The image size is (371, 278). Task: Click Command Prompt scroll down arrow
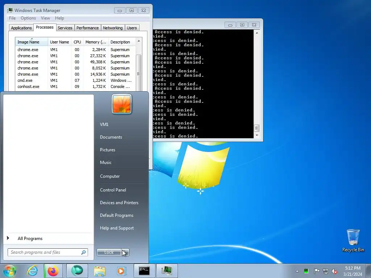pyautogui.click(x=257, y=135)
